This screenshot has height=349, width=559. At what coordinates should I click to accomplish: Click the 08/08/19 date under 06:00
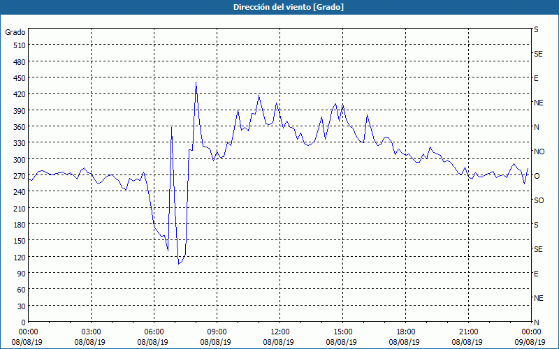click(152, 342)
